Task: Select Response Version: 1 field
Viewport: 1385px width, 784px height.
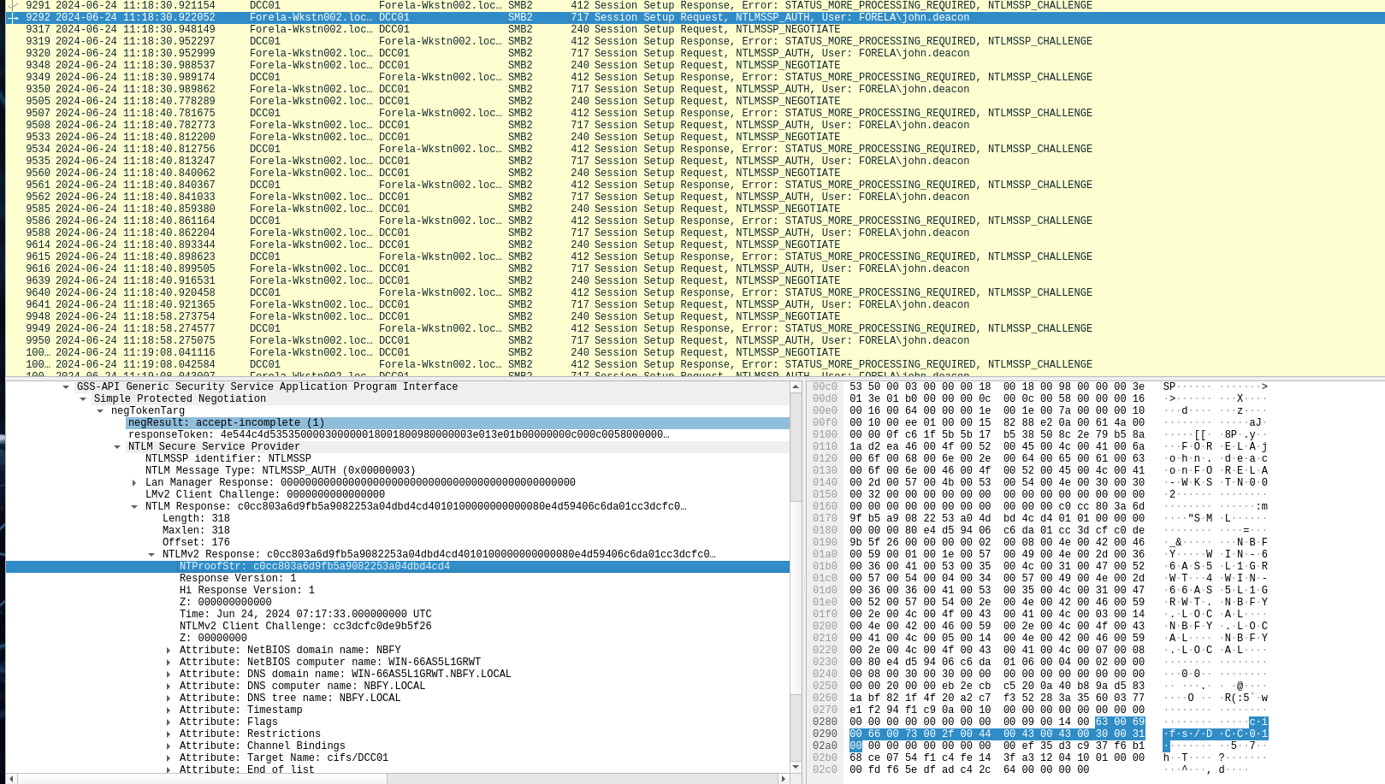Action: click(x=238, y=579)
